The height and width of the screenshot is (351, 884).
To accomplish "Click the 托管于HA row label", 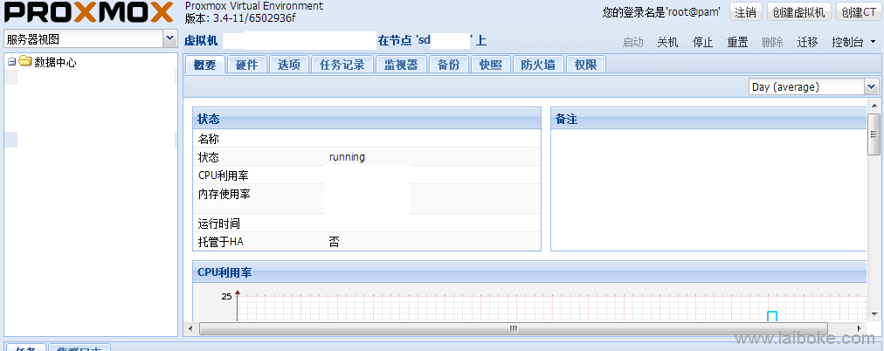I will tap(221, 242).
